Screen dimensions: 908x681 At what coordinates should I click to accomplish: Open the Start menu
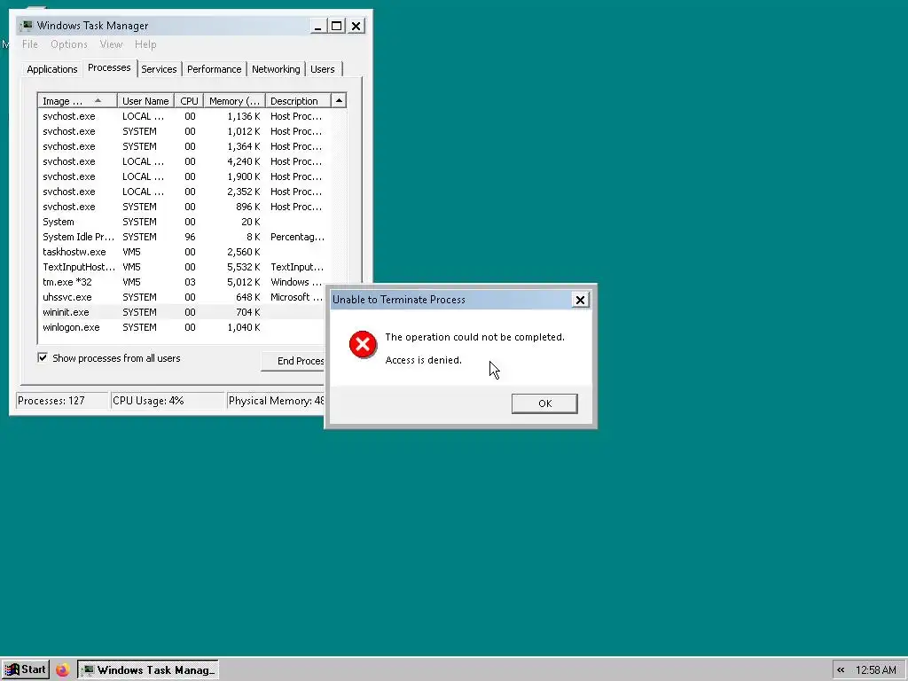pyautogui.click(x=25, y=670)
